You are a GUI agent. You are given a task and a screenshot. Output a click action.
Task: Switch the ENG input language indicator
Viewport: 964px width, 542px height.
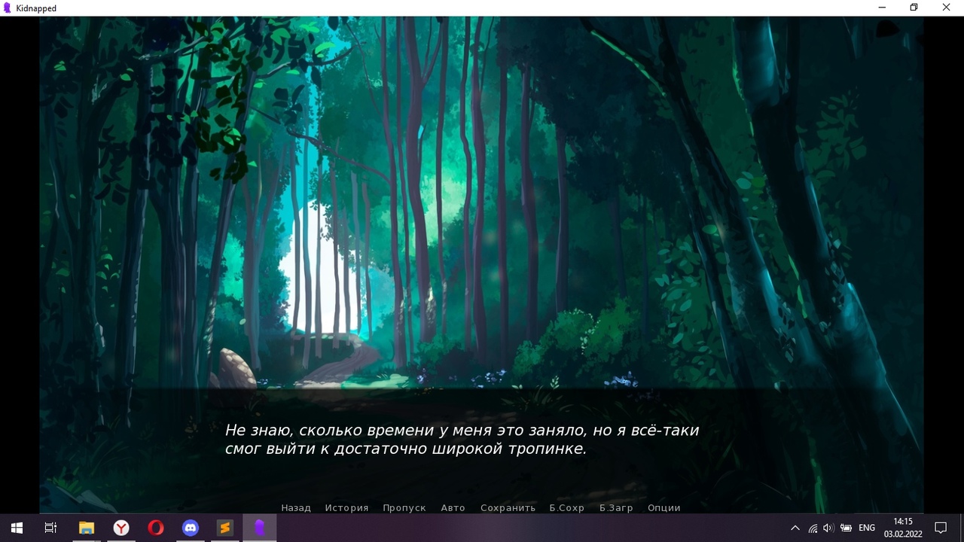867,528
